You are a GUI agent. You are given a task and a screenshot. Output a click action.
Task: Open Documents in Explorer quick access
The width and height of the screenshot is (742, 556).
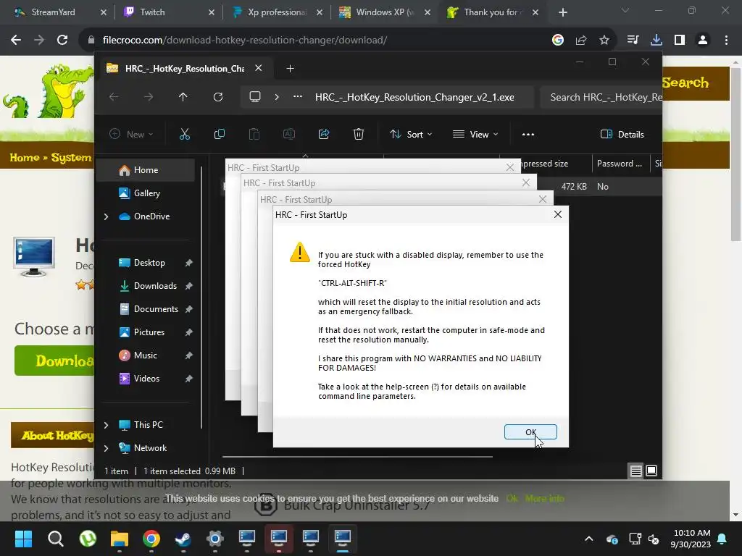pyautogui.click(x=155, y=308)
